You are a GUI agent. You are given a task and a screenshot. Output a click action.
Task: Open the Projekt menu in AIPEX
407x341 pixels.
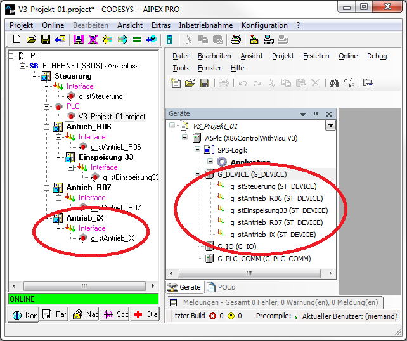point(21,25)
